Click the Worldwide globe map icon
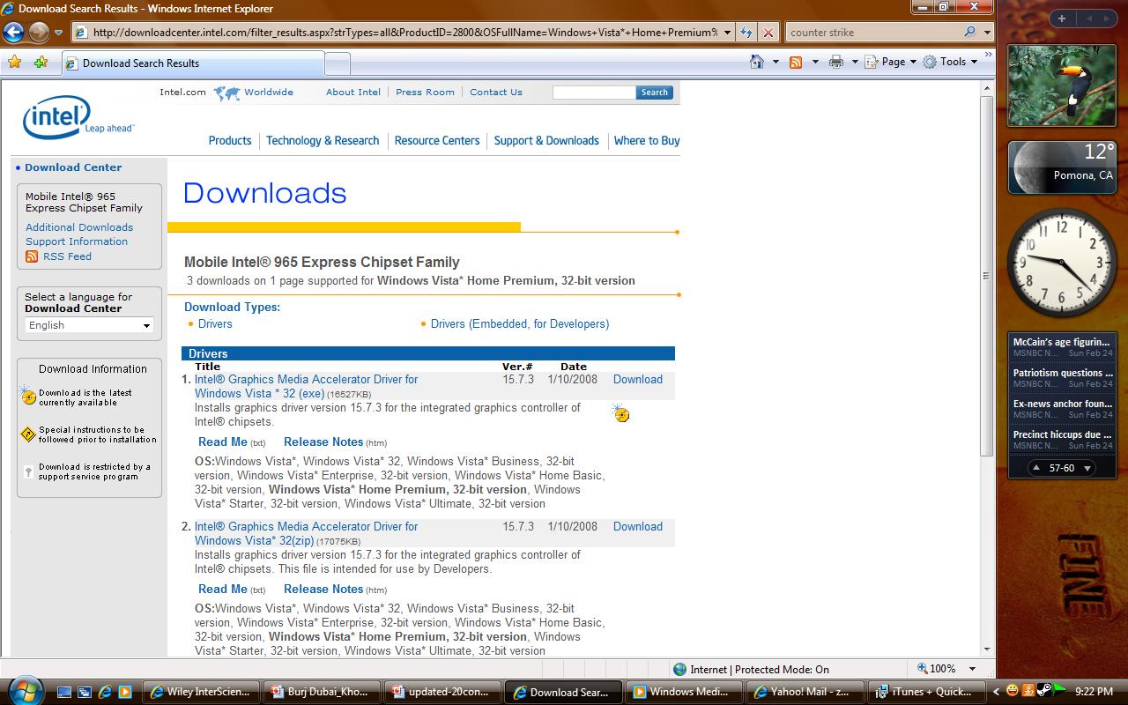Image resolution: width=1128 pixels, height=705 pixels. 227,93
